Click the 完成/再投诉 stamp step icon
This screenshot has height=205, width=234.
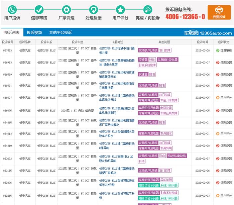pos(148,10)
